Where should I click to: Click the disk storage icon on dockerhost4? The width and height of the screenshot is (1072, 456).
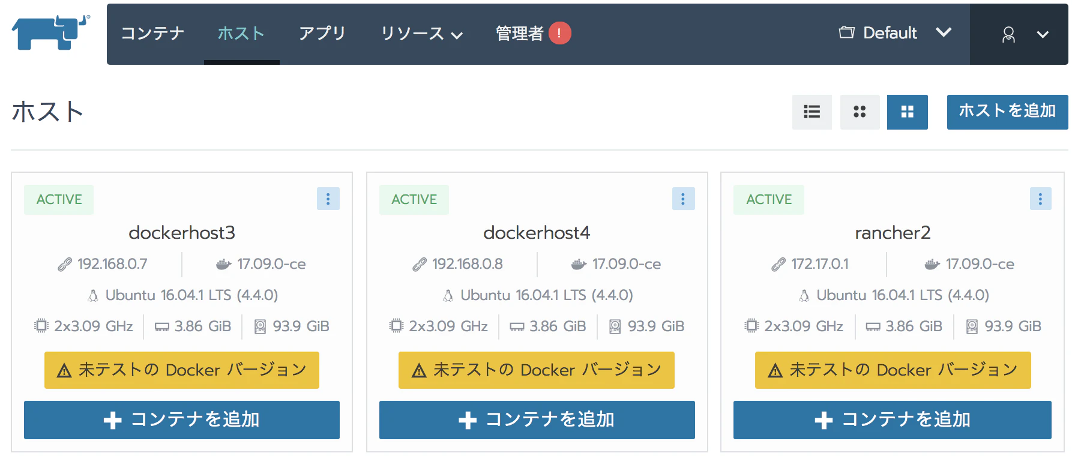pos(615,326)
